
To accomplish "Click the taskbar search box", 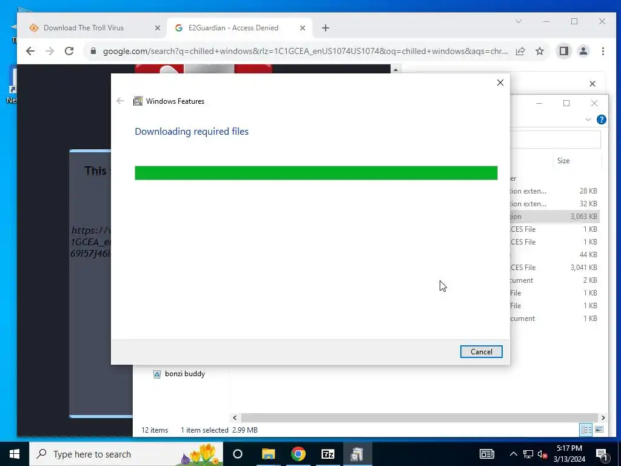I will pyautogui.click(x=126, y=454).
